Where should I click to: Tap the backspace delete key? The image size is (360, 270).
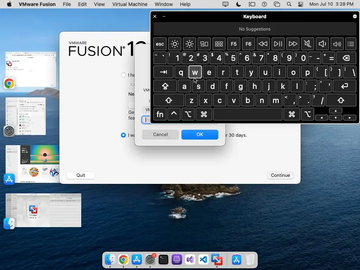point(346,58)
